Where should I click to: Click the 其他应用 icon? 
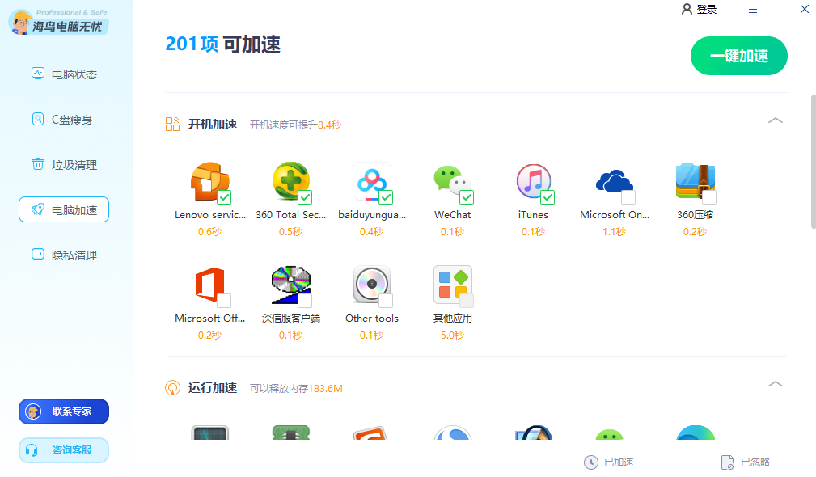click(x=452, y=285)
